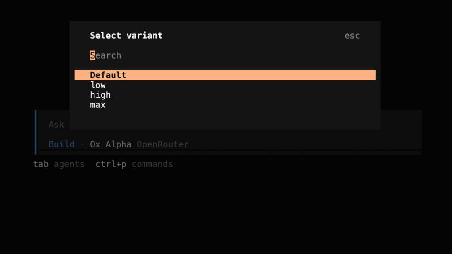The height and width of the screenshot is (254, 452).
Task: Click the word agents in footer
Action: (69, 164)
